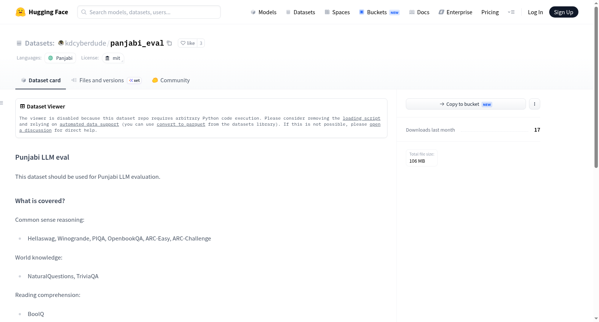
Task: Copy the dataset name to clipboard
Action: point(169,43)
